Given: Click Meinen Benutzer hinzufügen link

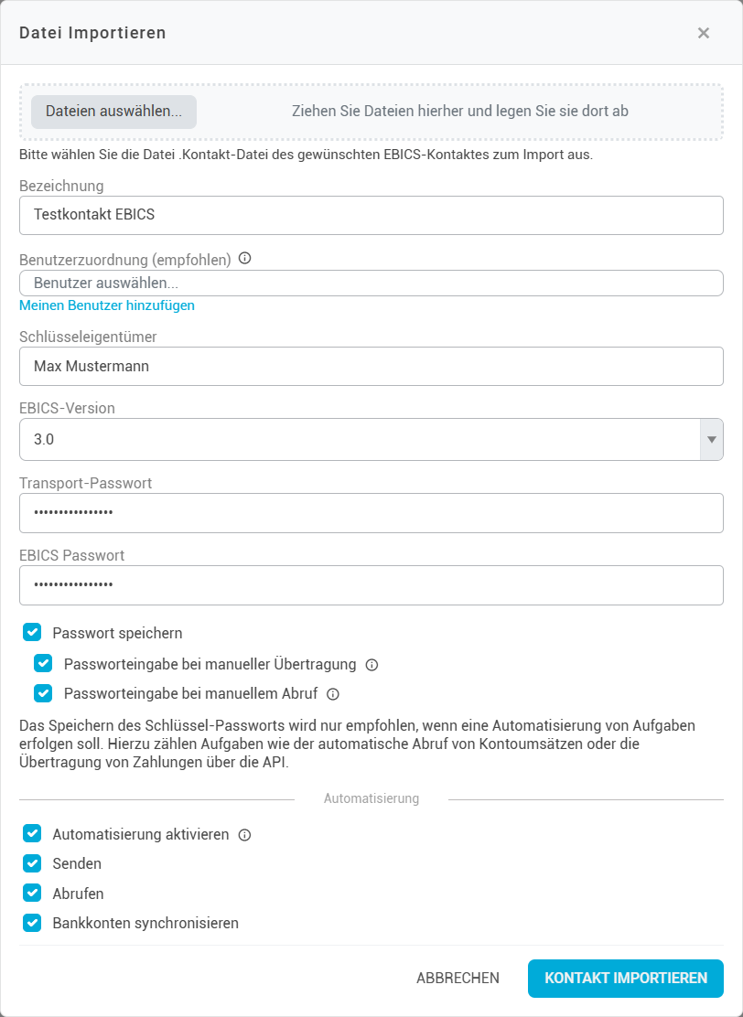Looking at the screenshot, I should tap(107, 305).
